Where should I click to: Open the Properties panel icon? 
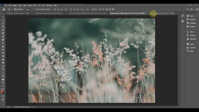coord(183,21)
